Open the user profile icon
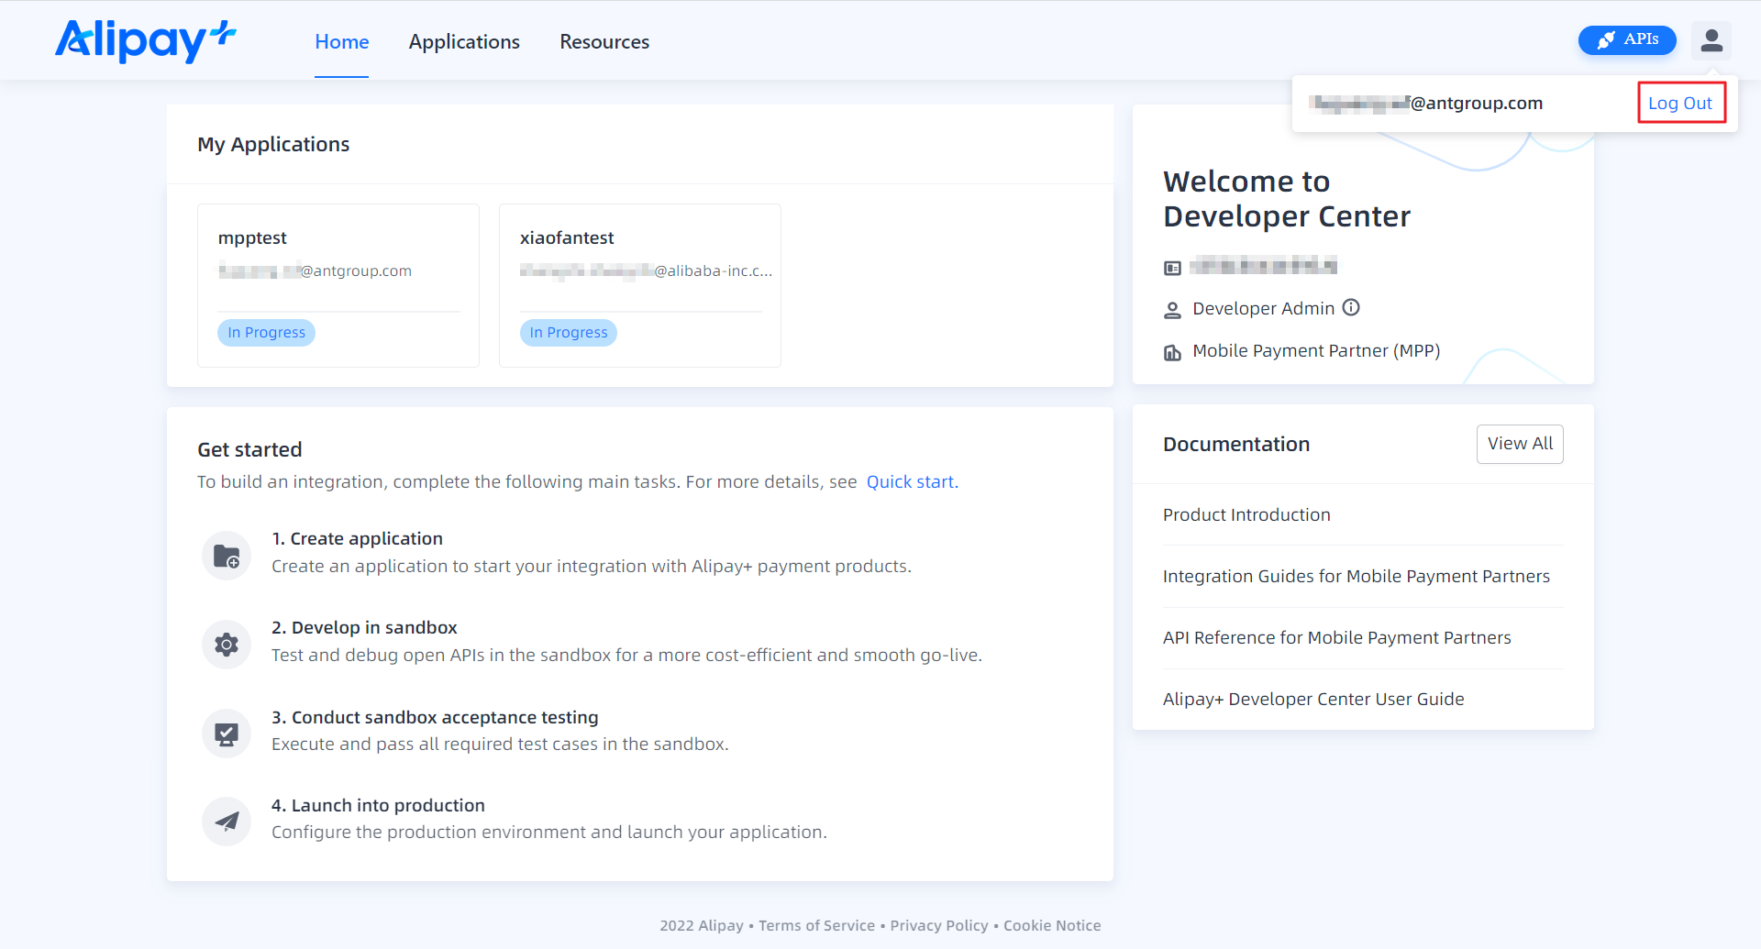This screenshot has width=1761, height=949. tap(1711, 40)
